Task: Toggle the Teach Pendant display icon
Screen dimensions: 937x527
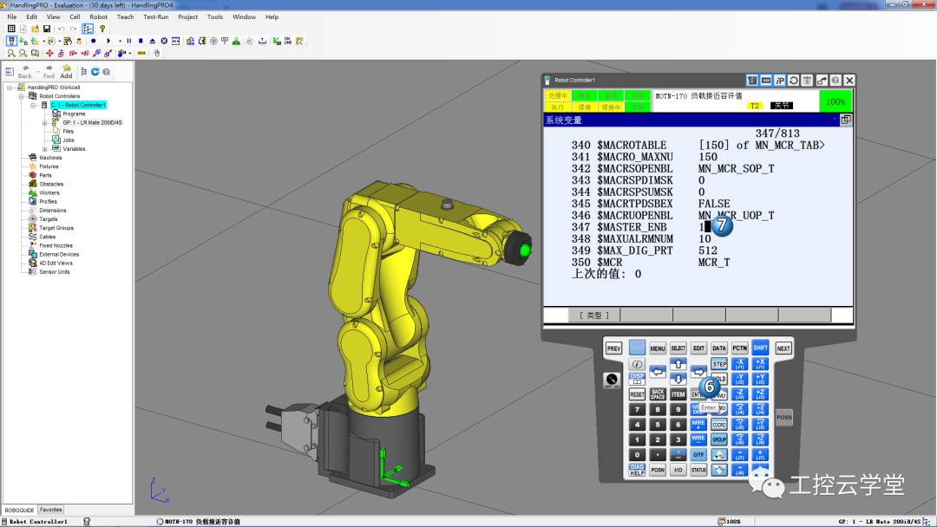Action: (11, 42)
